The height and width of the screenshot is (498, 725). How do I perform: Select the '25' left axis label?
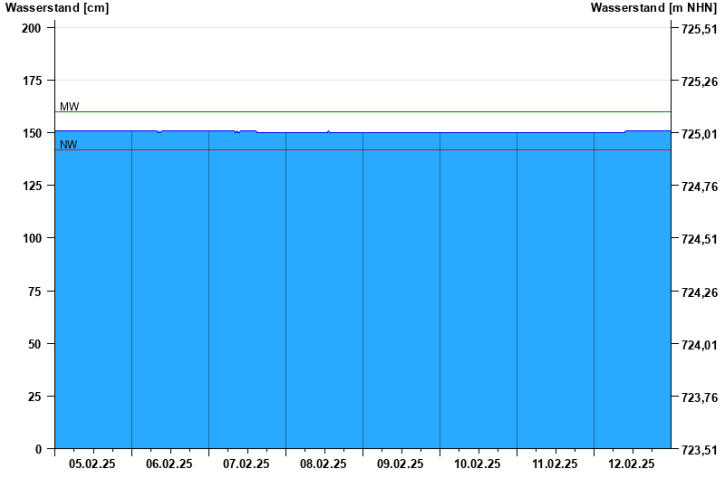pos(34,397)
